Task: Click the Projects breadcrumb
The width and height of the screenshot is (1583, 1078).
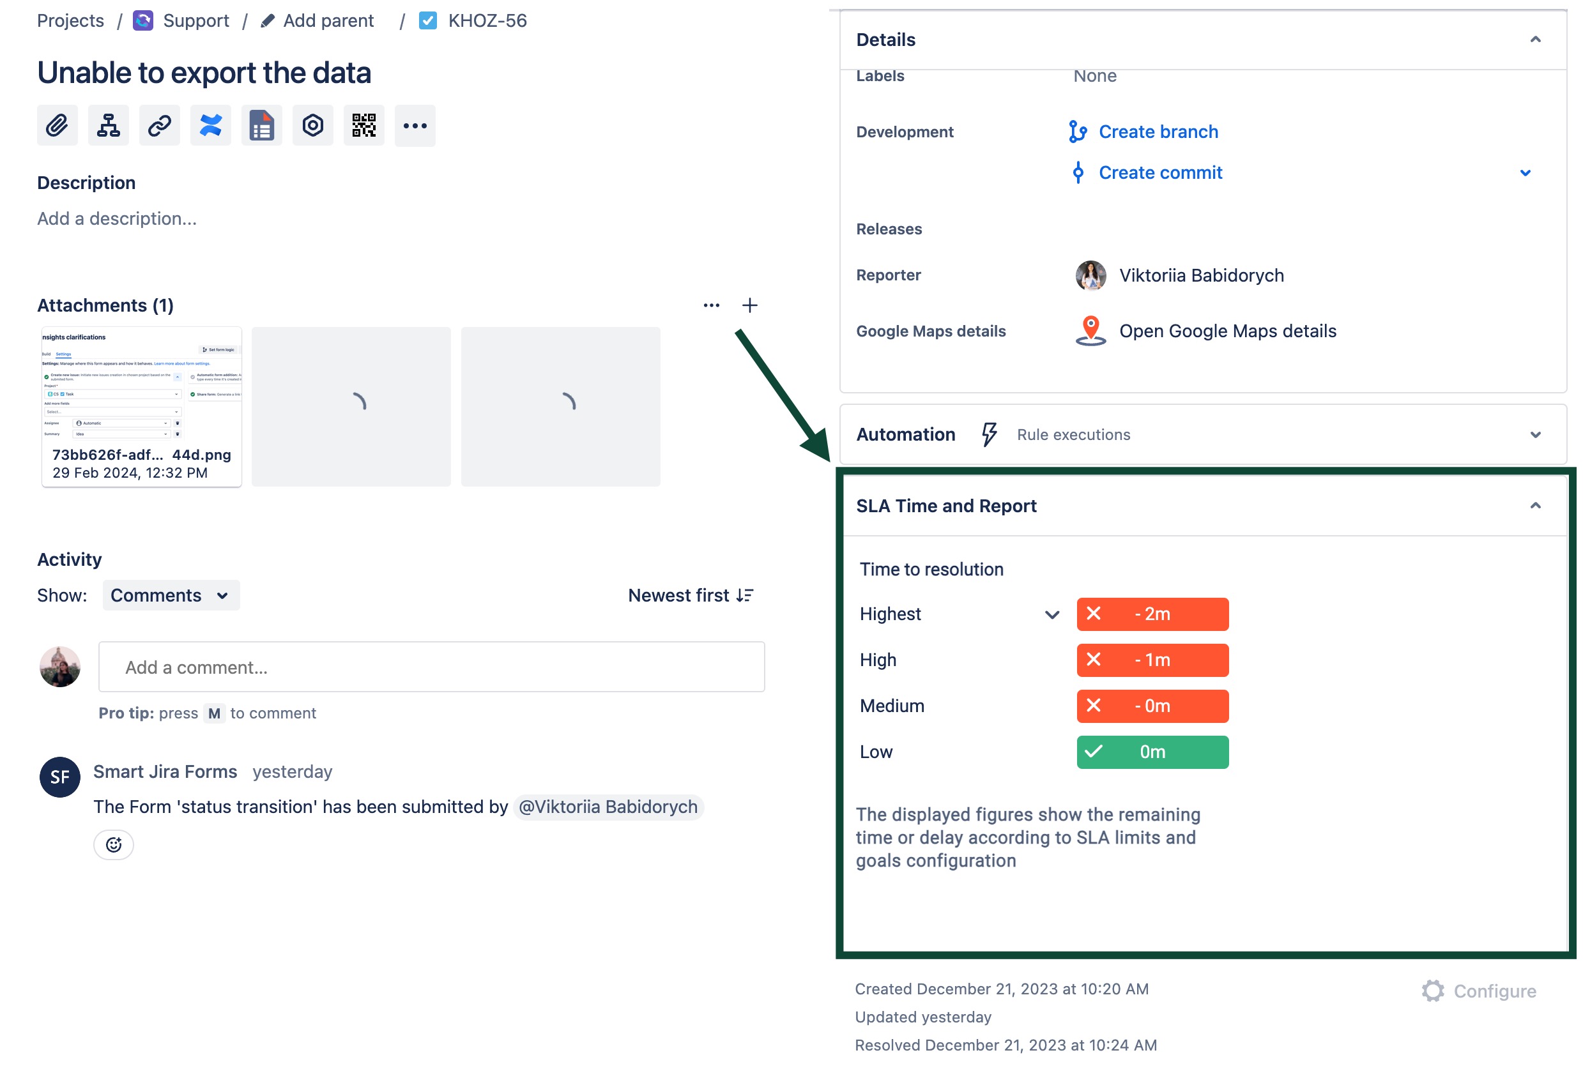Action: (70, 20)
